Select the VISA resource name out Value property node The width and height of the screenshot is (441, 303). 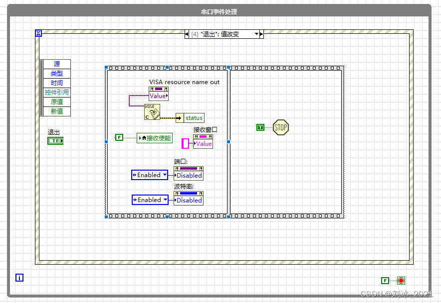[x=158, y=96]
